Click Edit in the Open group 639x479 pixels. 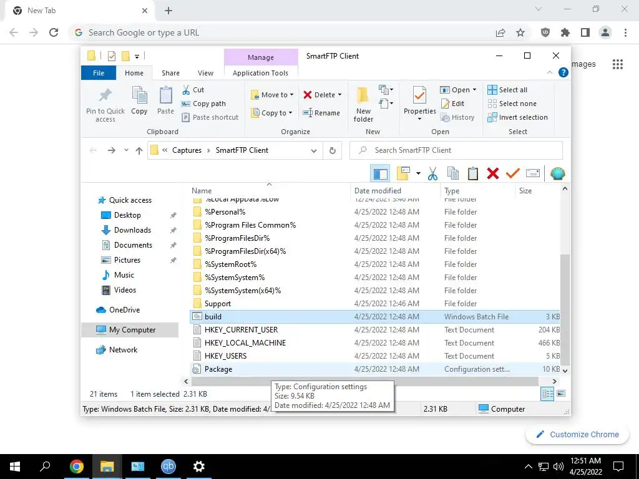tap(453, 104)
